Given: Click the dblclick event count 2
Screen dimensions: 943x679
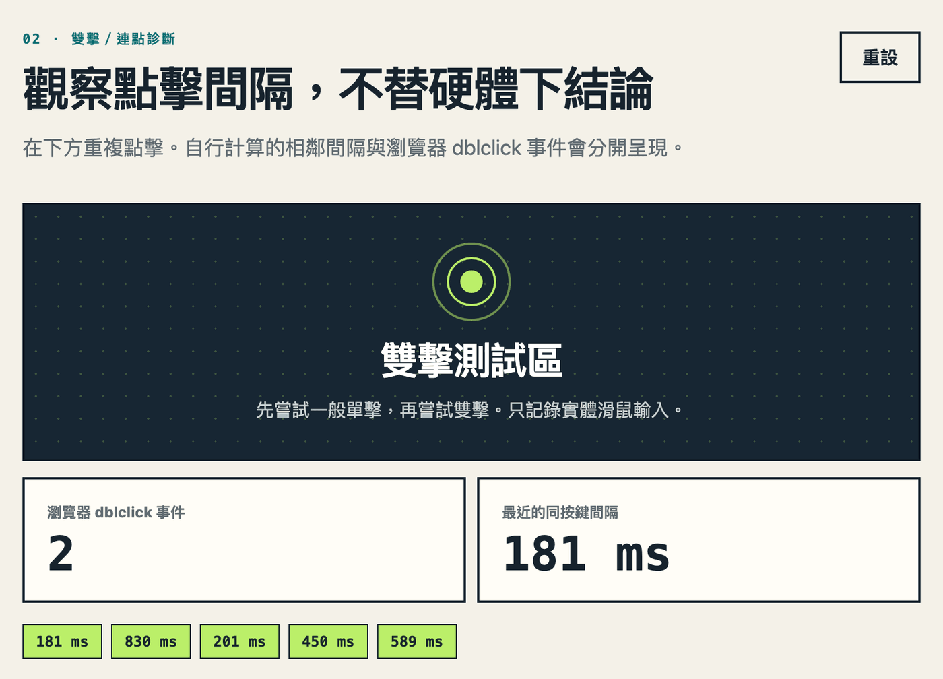Looking at the screenshot, I should (61, 554).
